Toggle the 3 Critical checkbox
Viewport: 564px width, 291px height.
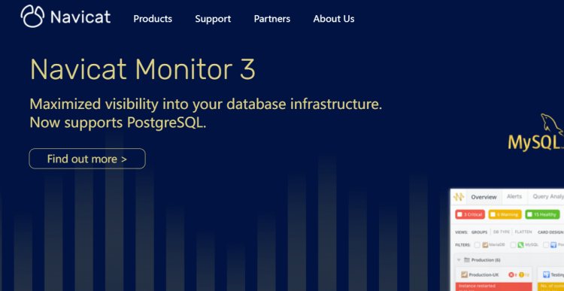pyautogui.click(x=459, y=214)
